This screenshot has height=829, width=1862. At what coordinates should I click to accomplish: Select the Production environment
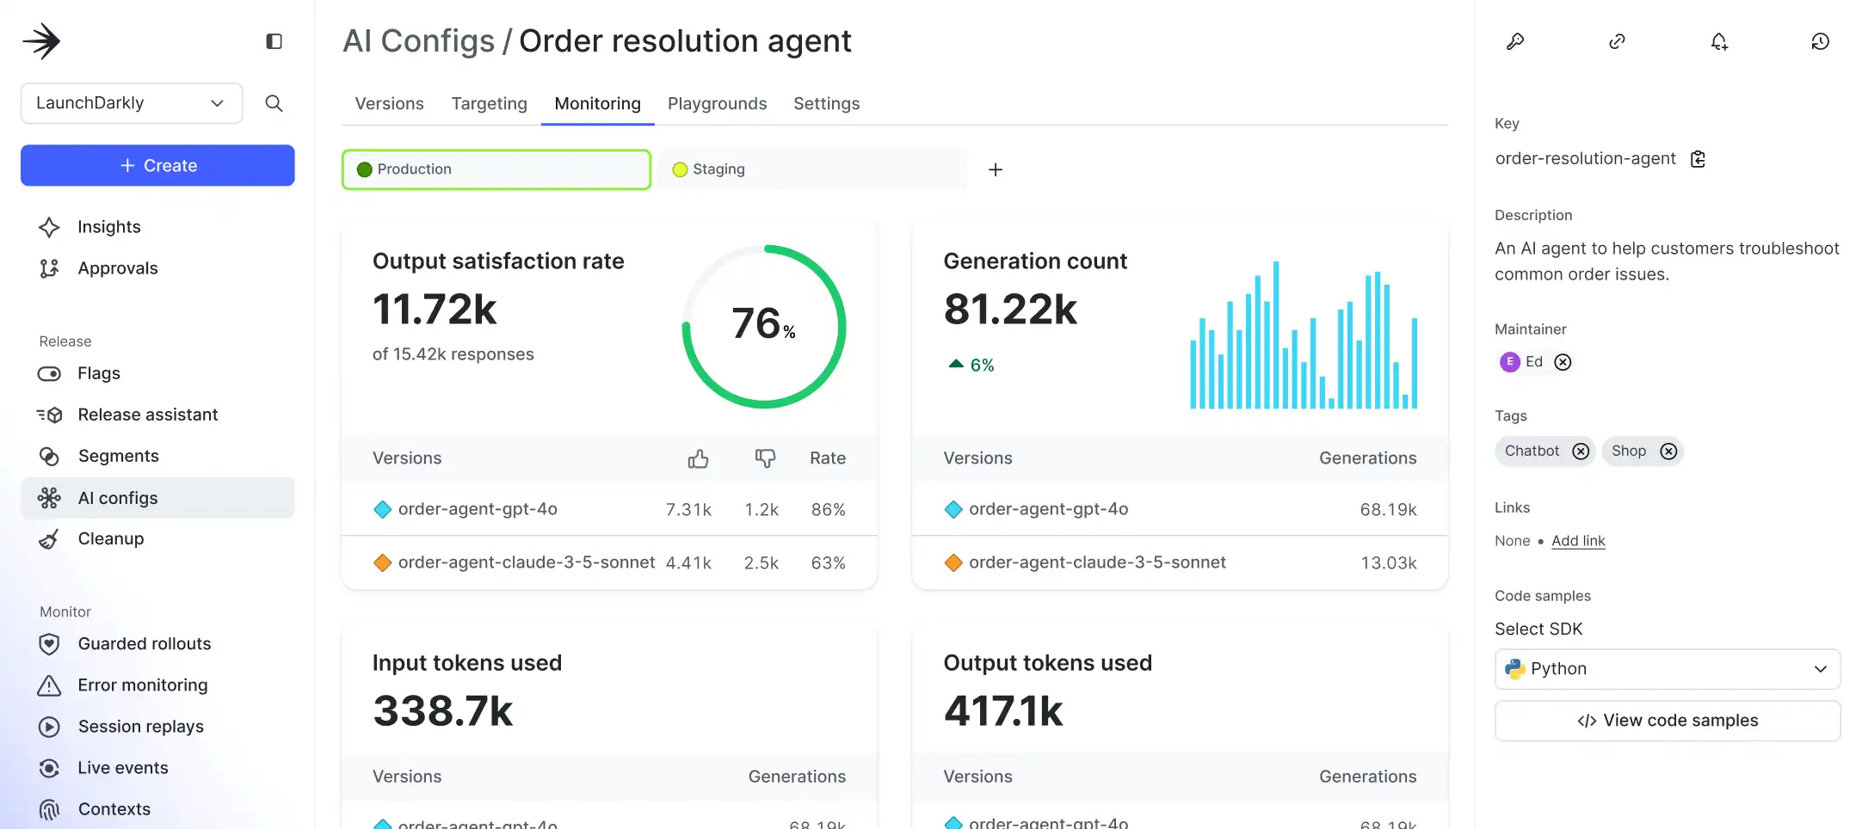tap(496, 169)
